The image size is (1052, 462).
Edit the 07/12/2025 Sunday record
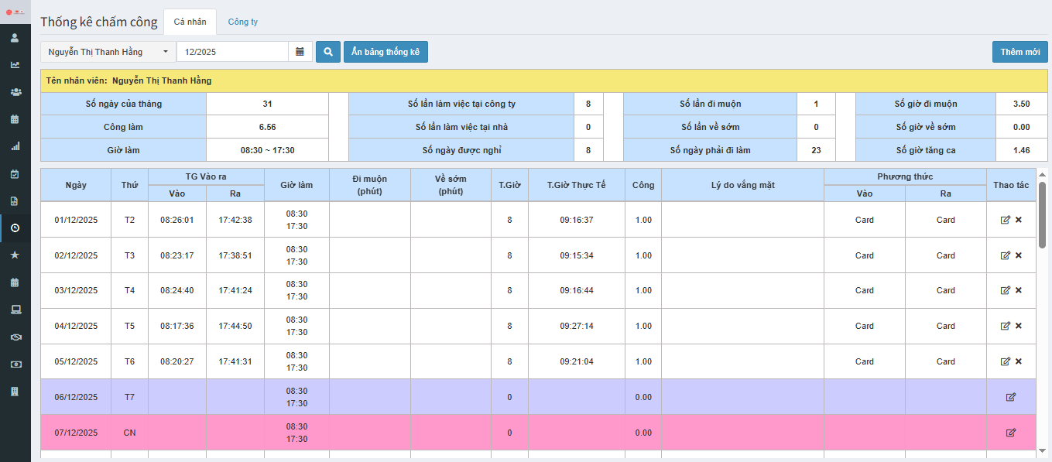1010,433
